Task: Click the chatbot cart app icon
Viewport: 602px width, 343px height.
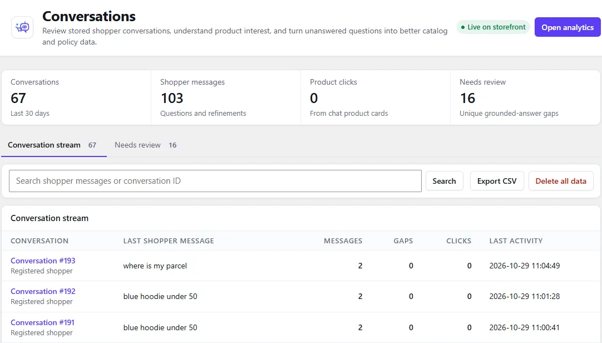Action: (x=22, y=27)
